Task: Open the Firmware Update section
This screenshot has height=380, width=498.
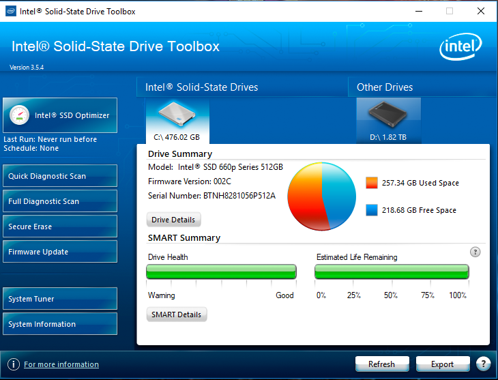Action: [x=59, y=252]
